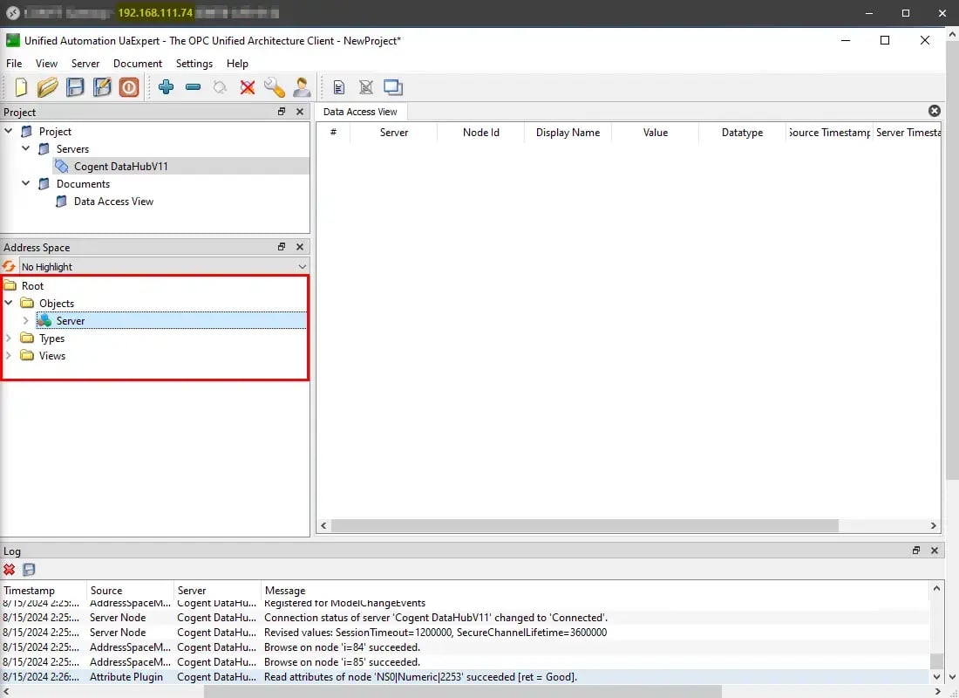Expand the Server node in Address Space
This screenshot has width=959, height=698.
coord(25,320)
